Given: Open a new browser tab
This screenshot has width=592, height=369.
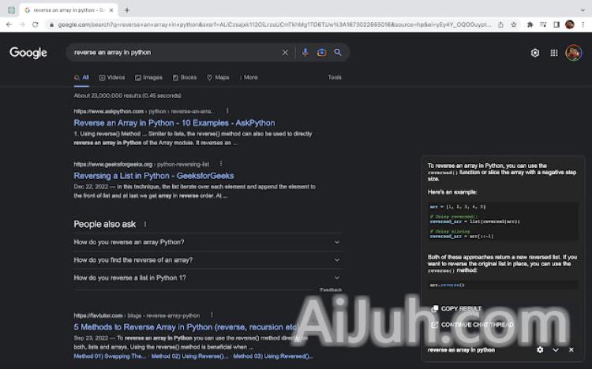Looking at the screenshot, I should point(127,10).
